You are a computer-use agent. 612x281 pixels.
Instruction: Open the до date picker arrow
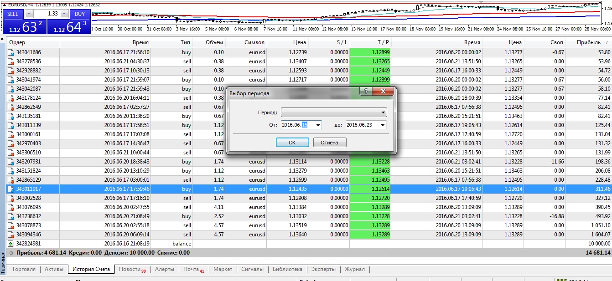point(382,125)
